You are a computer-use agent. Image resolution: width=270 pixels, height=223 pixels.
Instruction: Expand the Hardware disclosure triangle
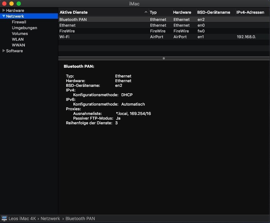click(x=4, y=10)
